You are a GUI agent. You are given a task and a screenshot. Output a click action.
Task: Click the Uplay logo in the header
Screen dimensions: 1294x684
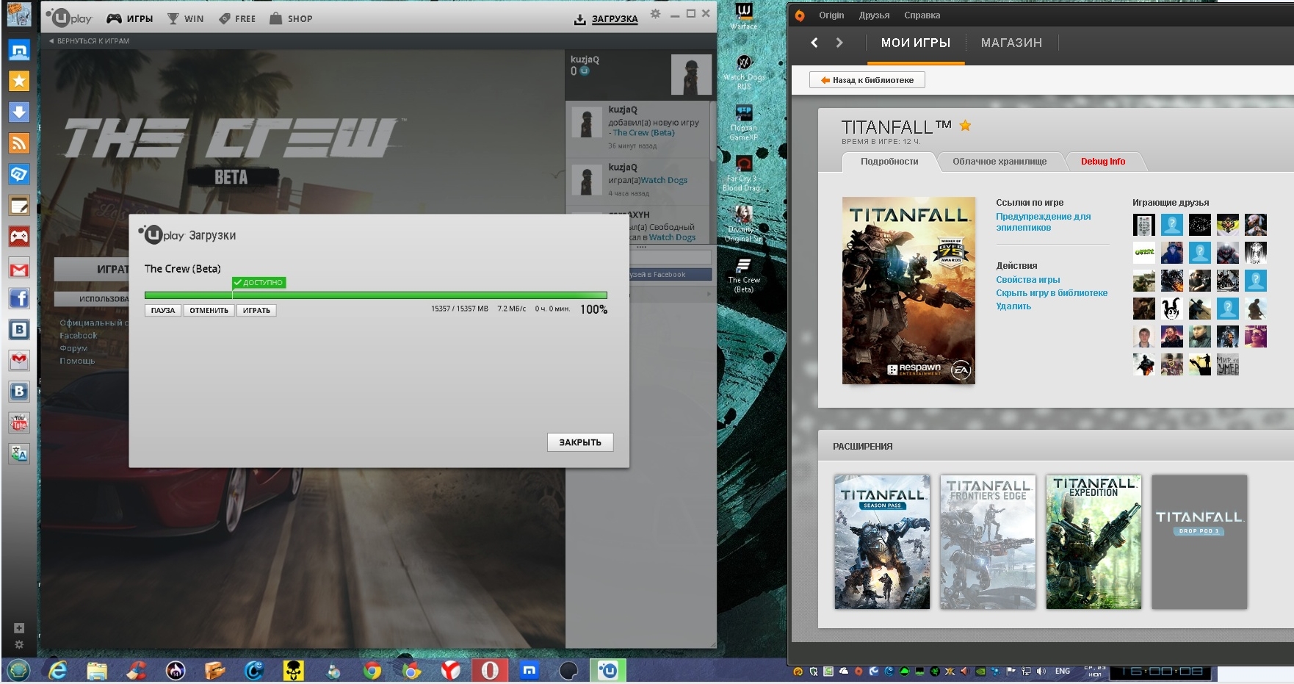(68, 18)
